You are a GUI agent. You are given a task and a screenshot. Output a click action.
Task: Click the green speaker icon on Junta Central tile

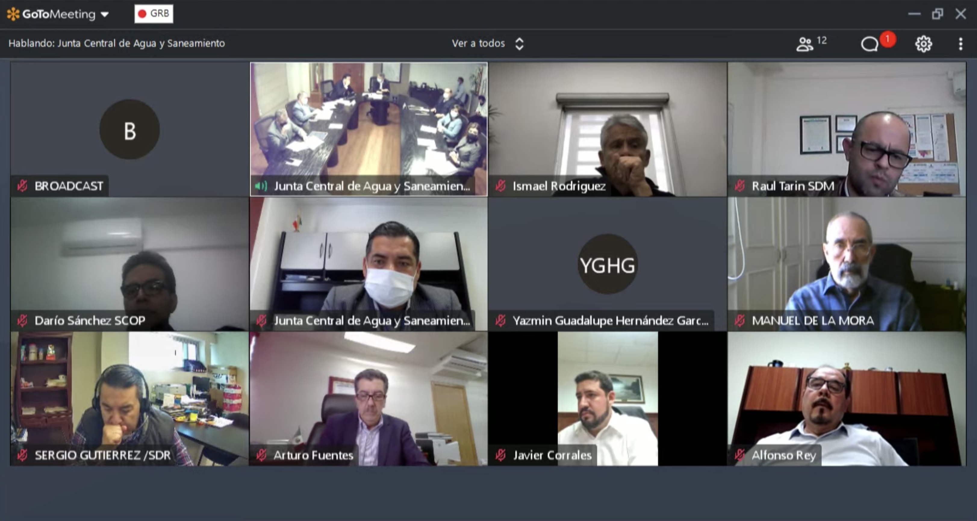click(261, 186)
